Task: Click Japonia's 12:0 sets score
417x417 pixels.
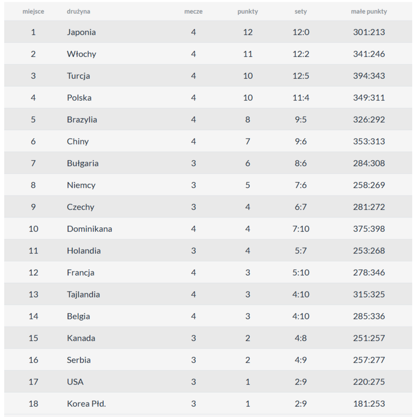Action: 300,32
